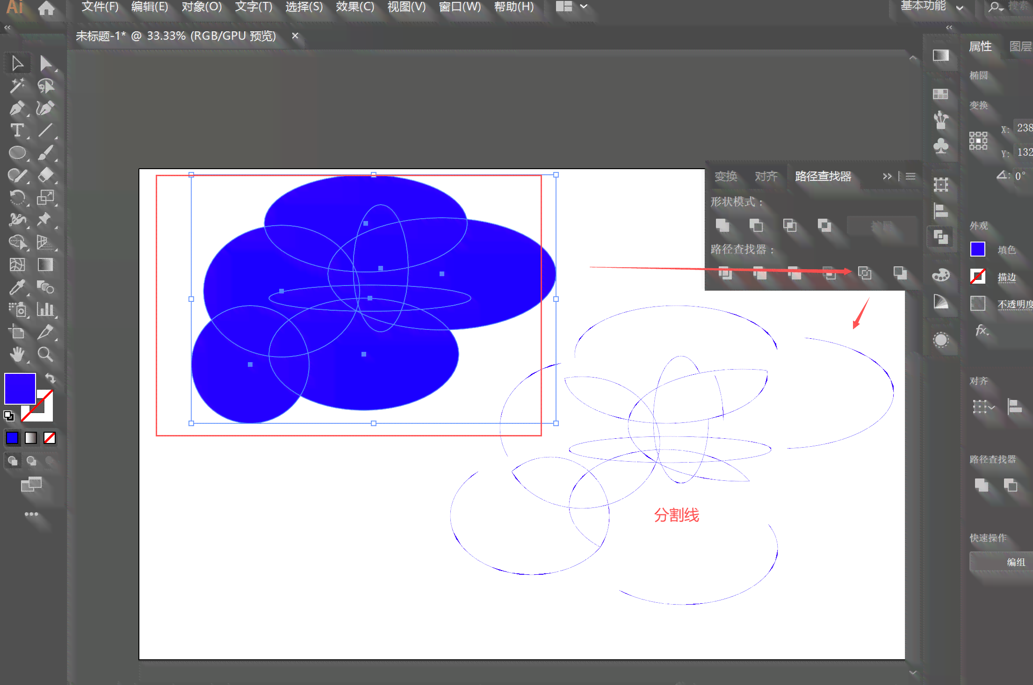Switch to Draw Normal mode
1033x685 pixels.
pos(13,461)
